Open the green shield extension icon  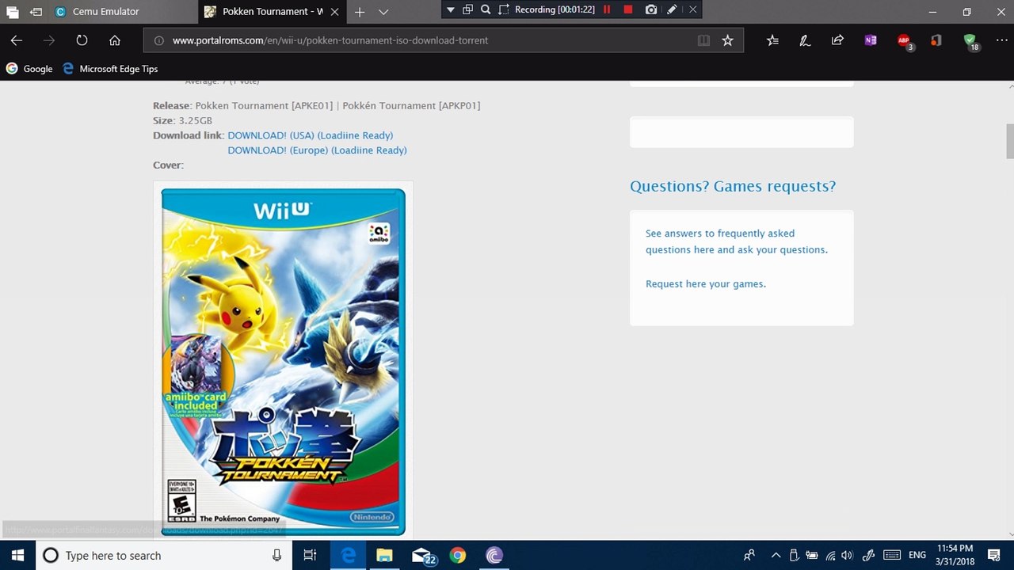[x=970, y=41]
